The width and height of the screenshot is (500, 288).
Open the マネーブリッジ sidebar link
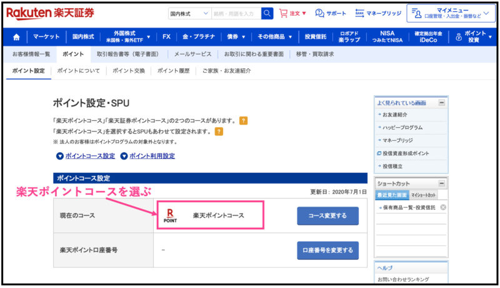click(x=397, y=140)
